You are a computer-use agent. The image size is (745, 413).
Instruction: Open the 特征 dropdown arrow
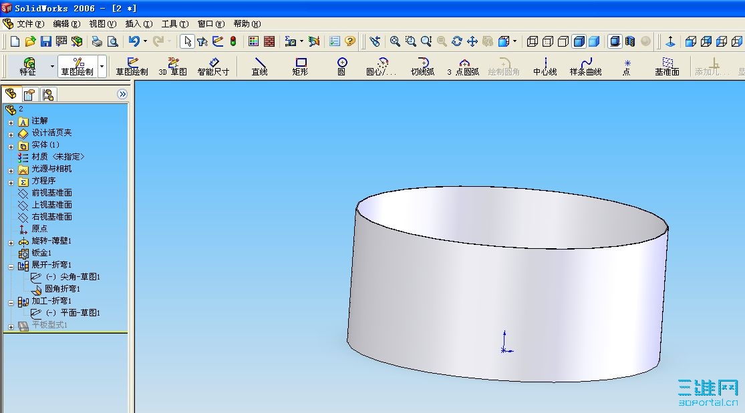tap(52, 67)
